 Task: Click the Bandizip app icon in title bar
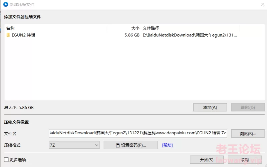click(6, 4)
